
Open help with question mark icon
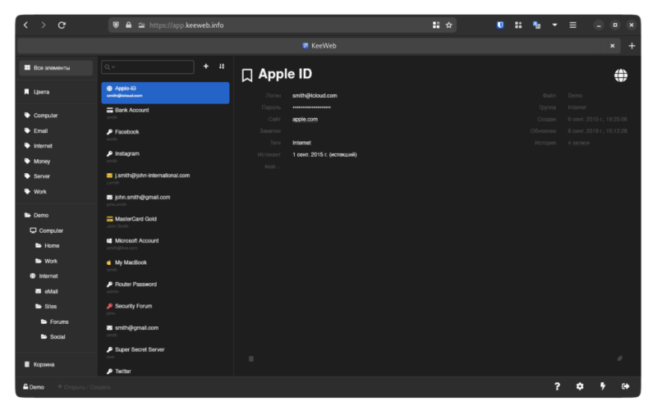click(x=557, y=386)
